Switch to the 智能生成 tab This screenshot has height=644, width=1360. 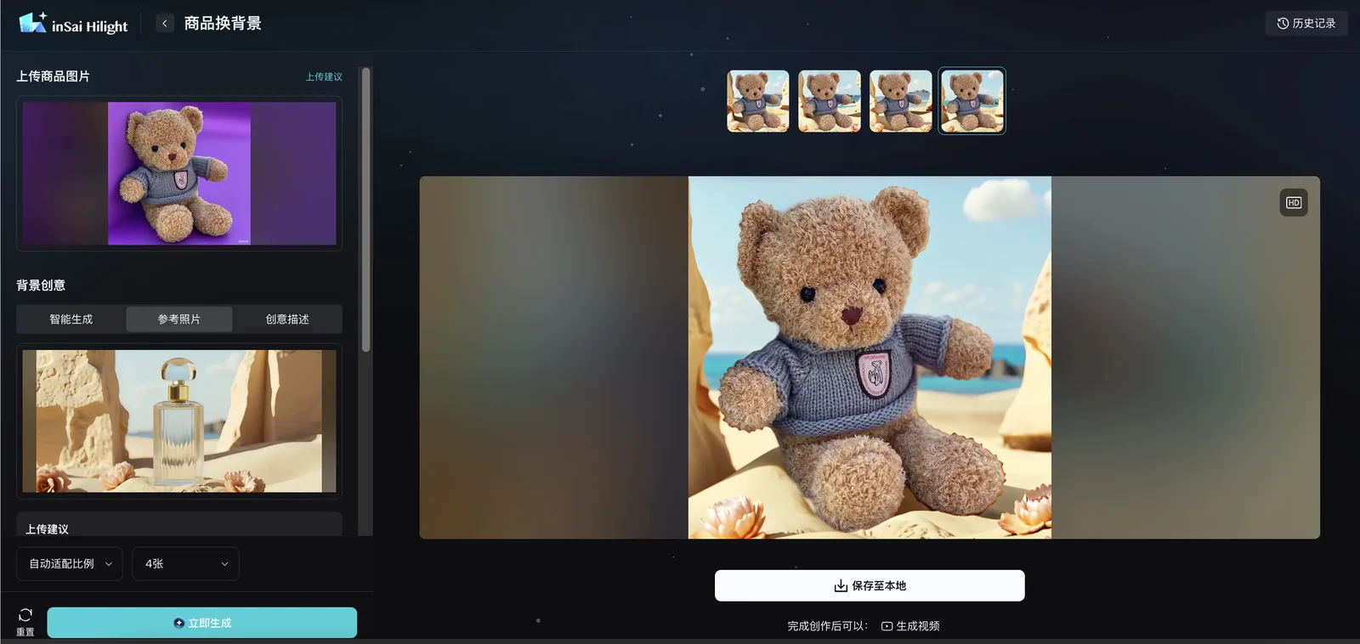71,319
